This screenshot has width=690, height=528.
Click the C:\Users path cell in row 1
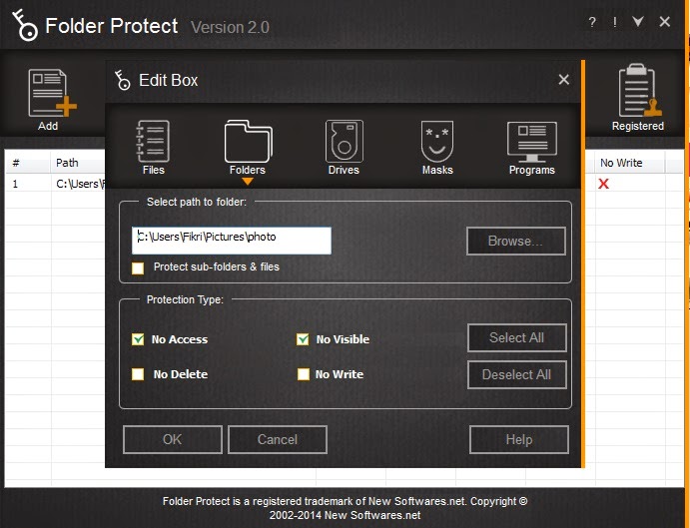[x=80, y=184]
